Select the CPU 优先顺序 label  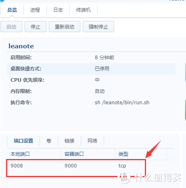27,80
